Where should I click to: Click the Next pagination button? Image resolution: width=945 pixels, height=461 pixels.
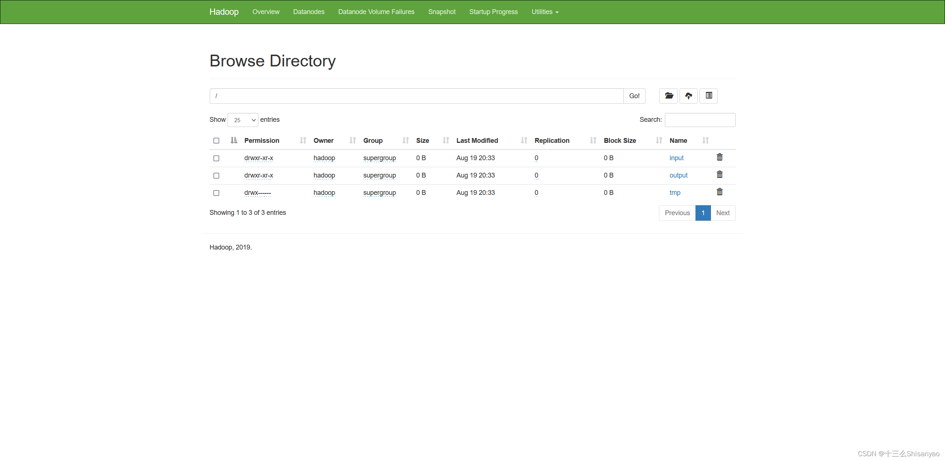click(x=723, y=213)
